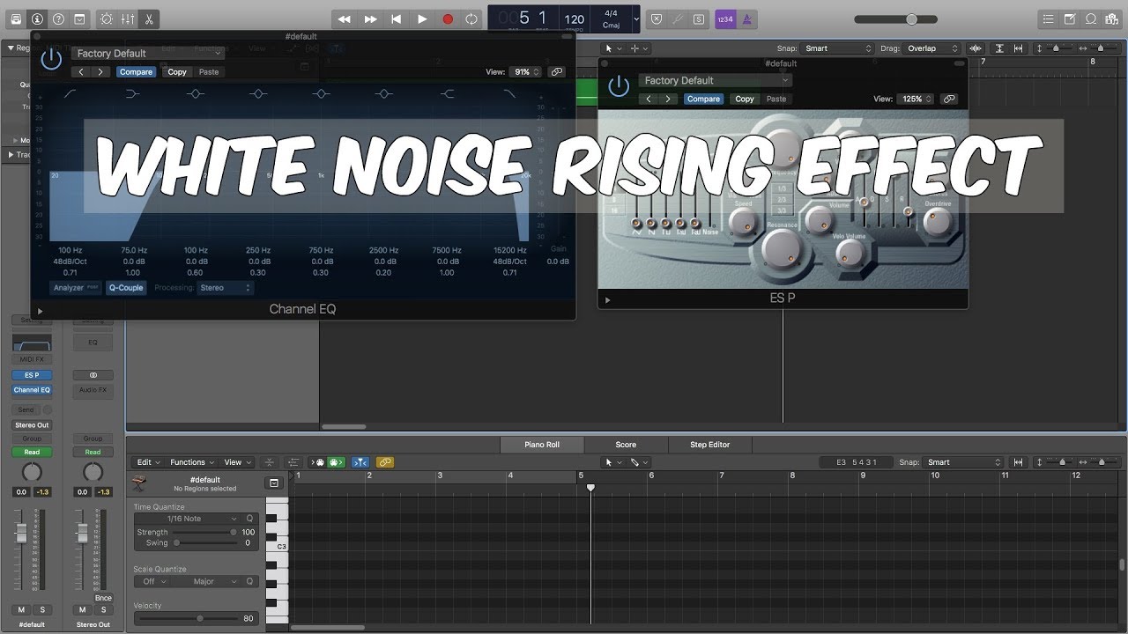Screen dimensions: 1128x634
Task: Fast forward the transport
Action: [x=370, y=18]
